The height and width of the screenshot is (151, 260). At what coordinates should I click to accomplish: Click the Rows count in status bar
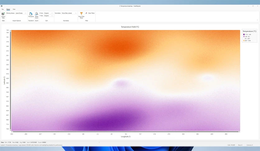point(240,145)
